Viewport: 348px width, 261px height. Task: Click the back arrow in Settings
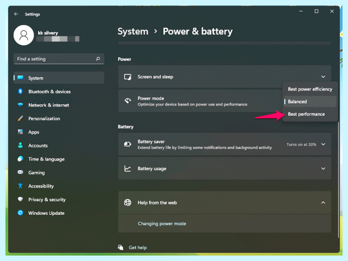[16, 14]
